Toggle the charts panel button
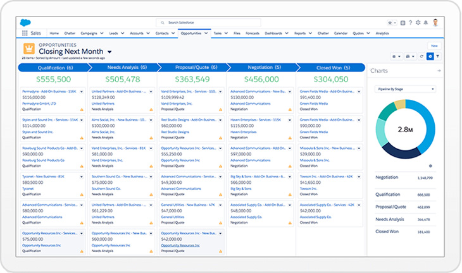This screenshot has width=462, height=273. click(430, 56)
